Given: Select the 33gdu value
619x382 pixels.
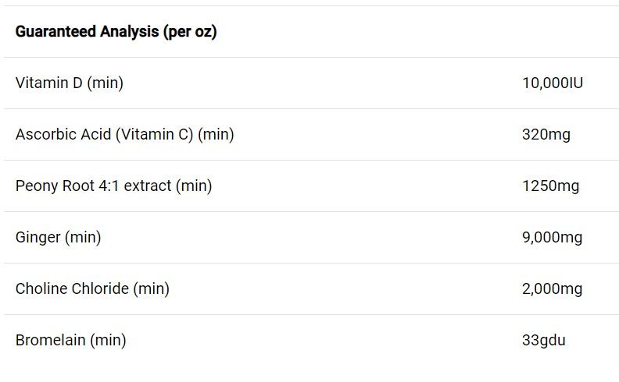Looking at the screenshot, I should pos(543,340).
